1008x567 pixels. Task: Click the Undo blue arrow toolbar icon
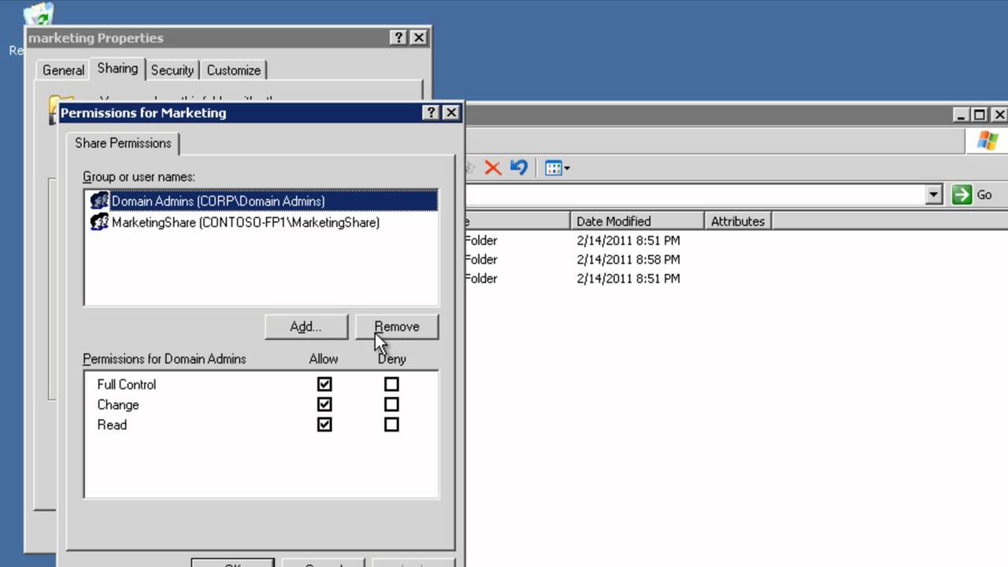pyautogui.click(x=518, y=168)
